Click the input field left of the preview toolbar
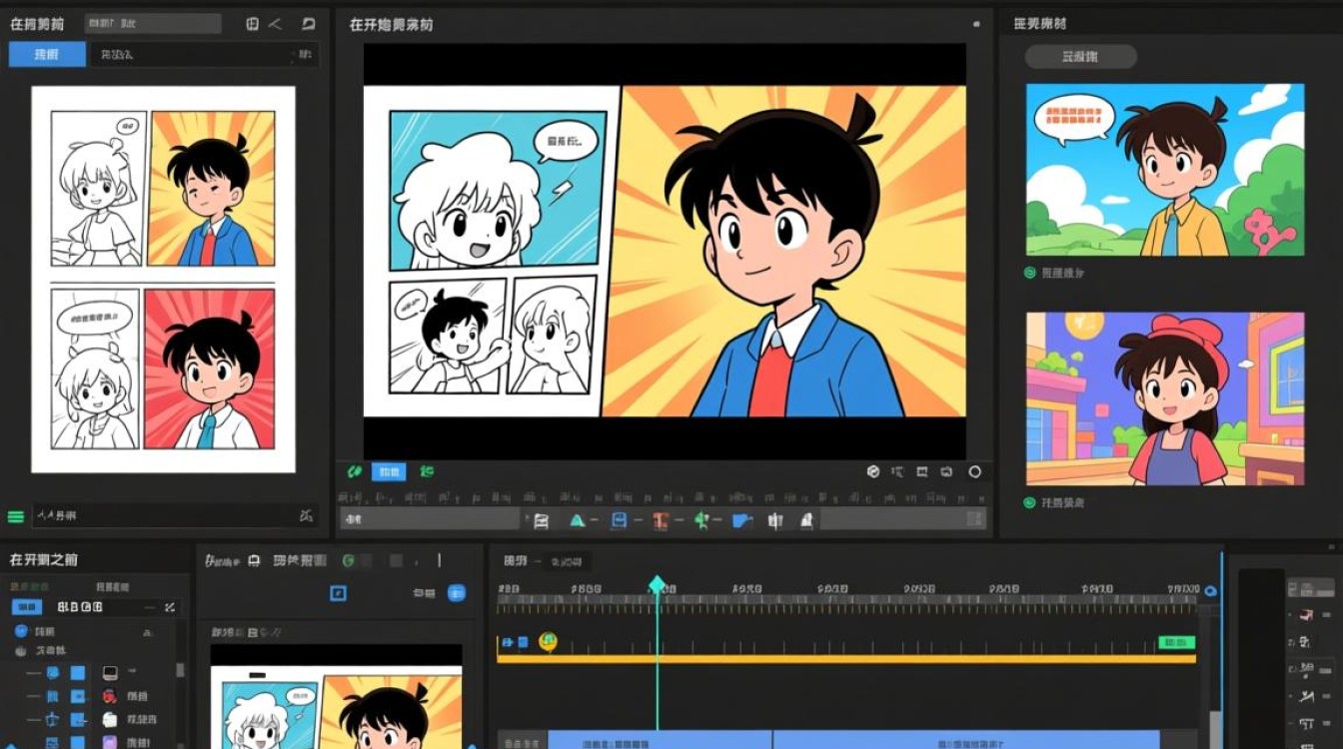 pyautogui.click(x=430, y=519)
